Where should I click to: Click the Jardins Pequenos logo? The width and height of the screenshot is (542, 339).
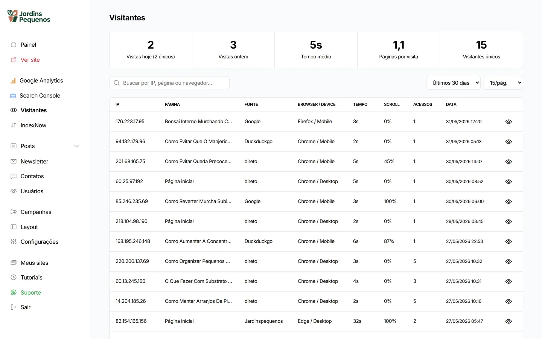pos(29,16)
